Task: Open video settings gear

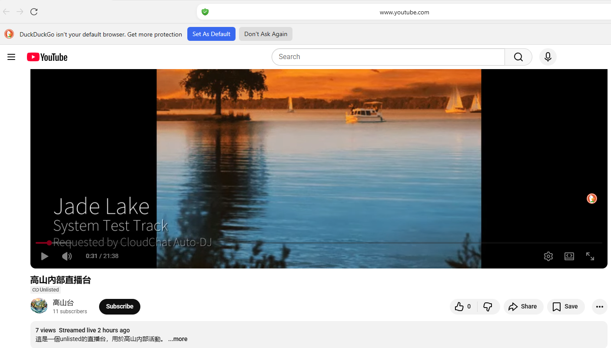Action: (548, 256)
